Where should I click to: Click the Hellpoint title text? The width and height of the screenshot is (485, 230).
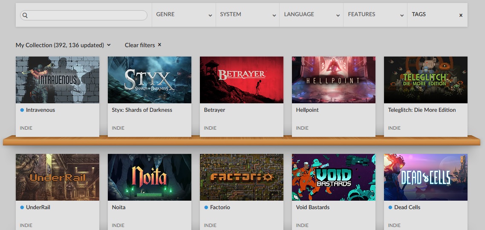tap(307, 110)
